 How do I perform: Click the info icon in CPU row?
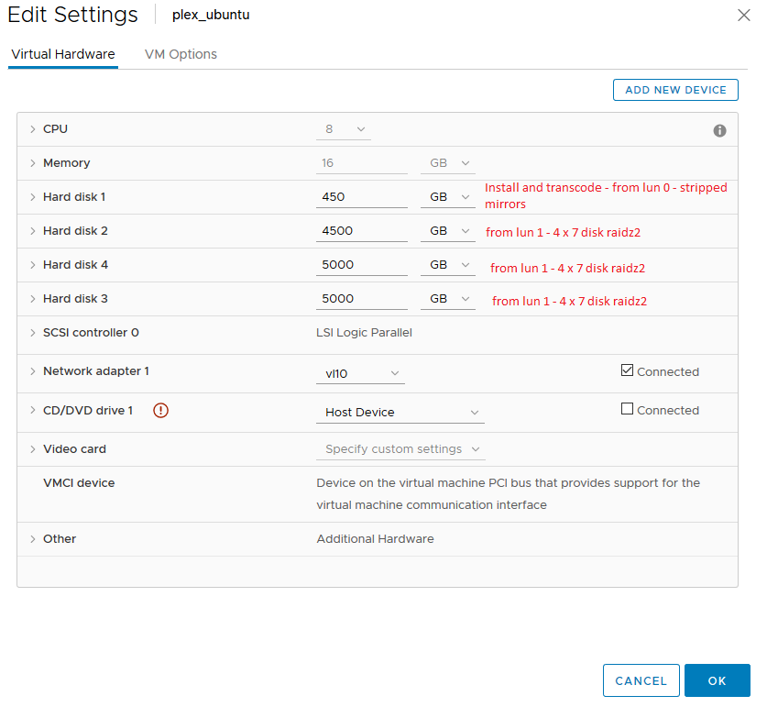pos(719,130)
